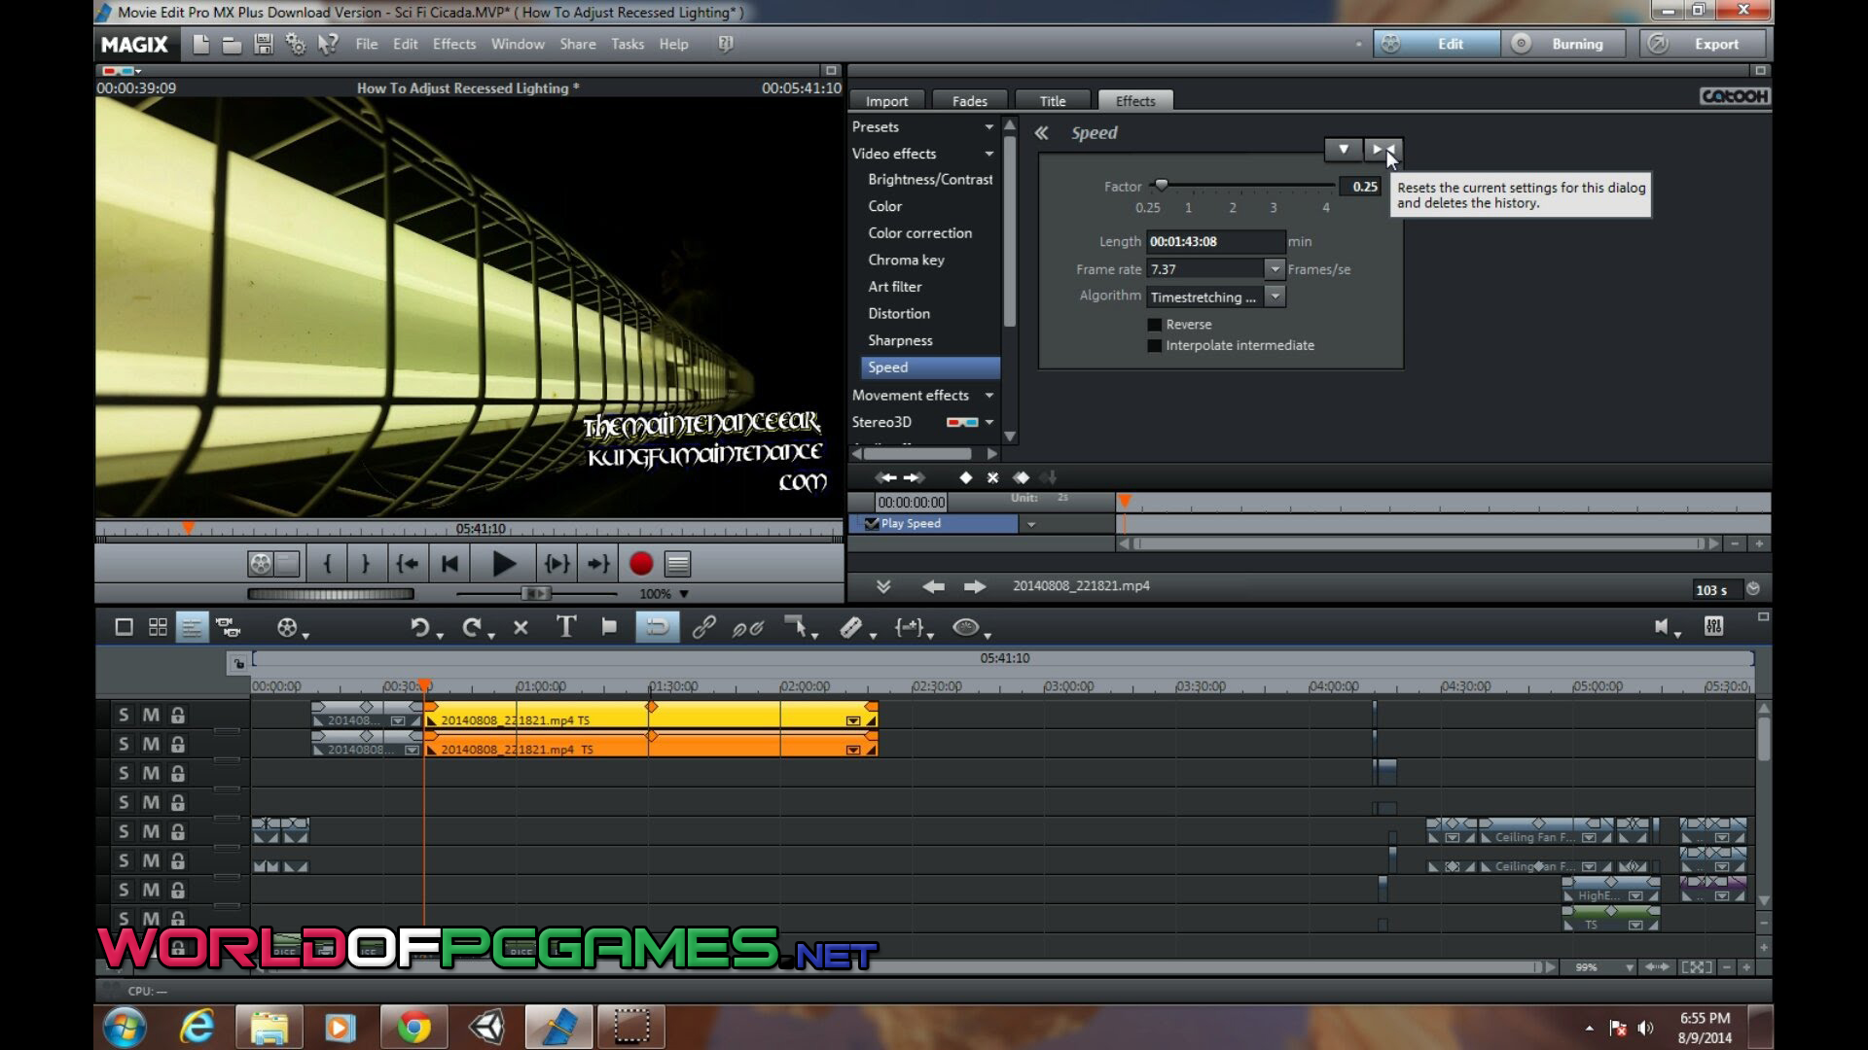This screenshot has width=1868, height=1050.
Task: Split the object with razor tool
Action: [x=851, y=627]
